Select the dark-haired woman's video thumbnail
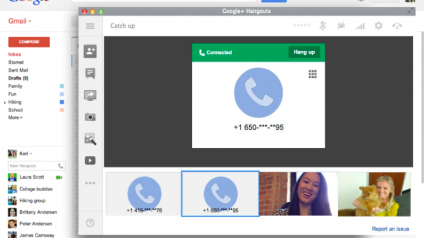This screenshot has height=238, width=424. point(298,194)
